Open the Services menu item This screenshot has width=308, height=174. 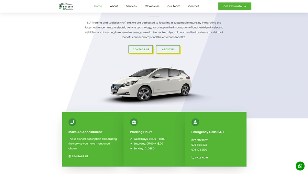pyautogui.click(x=131, y=6)
